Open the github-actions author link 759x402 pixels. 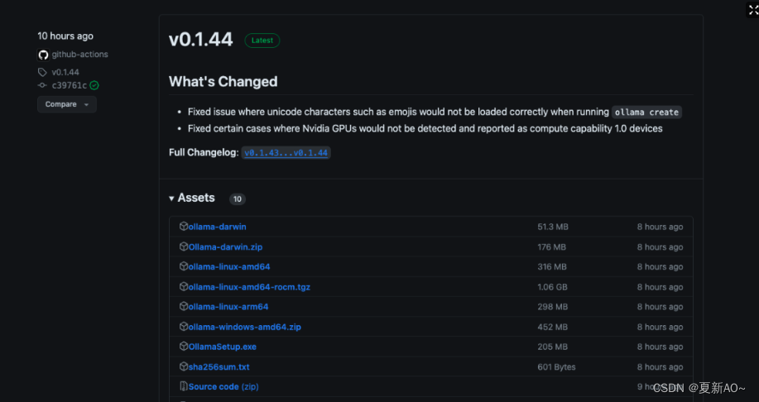[79, 55]
